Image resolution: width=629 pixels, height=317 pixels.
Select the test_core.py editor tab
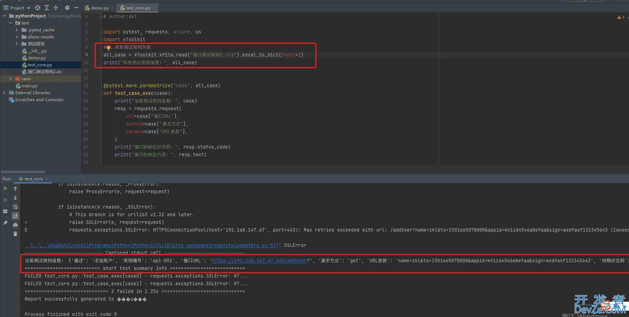tap(138, 8)
